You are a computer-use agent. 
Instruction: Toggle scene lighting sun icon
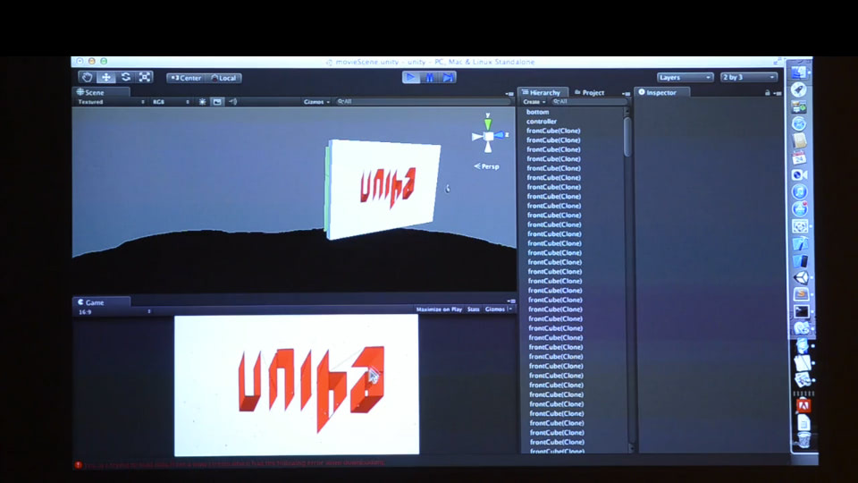point(202,102)
